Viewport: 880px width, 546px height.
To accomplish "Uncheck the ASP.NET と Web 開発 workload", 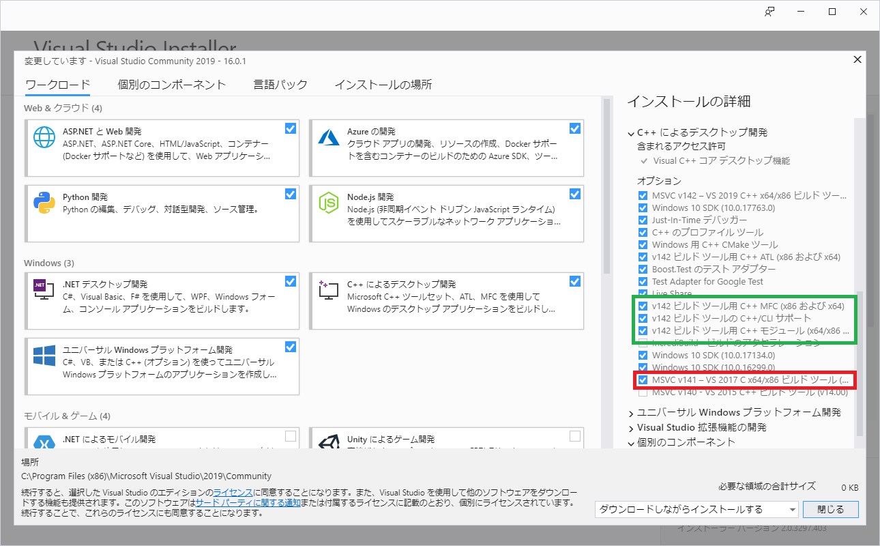I will pos(291,128).
